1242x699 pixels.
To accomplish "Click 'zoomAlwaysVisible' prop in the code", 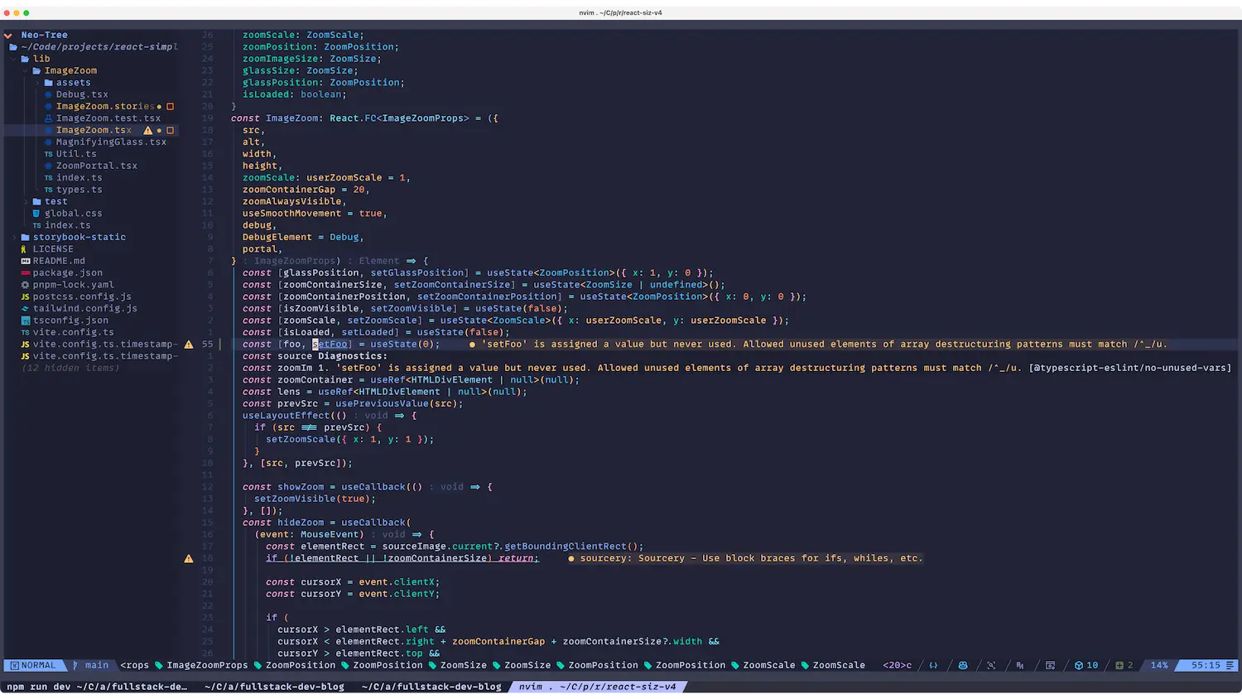I will pos(291,201).
